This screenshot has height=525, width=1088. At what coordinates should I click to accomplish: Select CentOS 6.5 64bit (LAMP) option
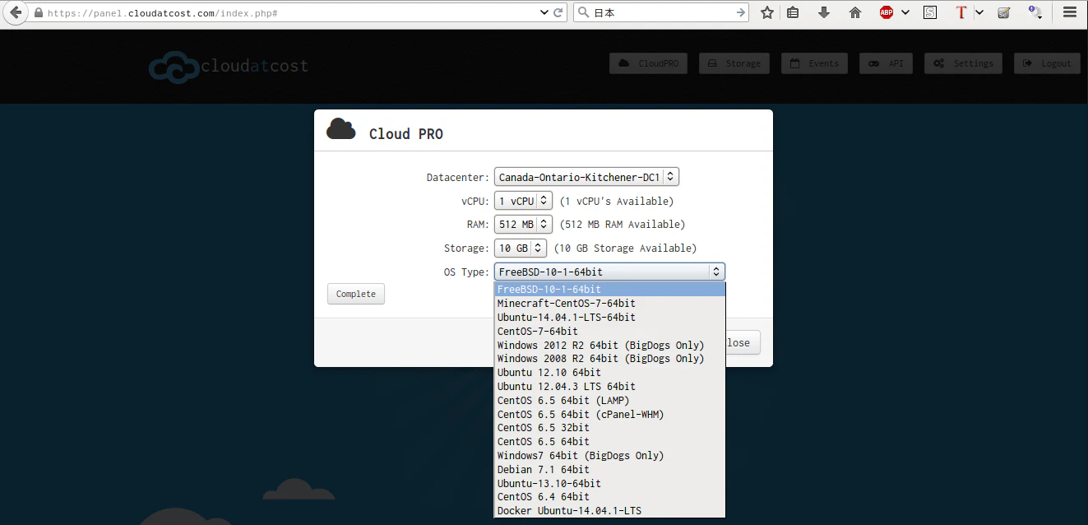pos(609,401)
